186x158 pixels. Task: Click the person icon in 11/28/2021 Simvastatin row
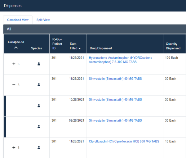click(x=39, y=85)
